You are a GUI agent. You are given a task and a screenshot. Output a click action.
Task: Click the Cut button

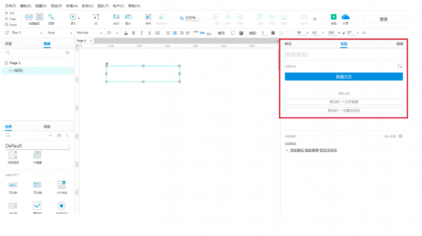[10, 13]
